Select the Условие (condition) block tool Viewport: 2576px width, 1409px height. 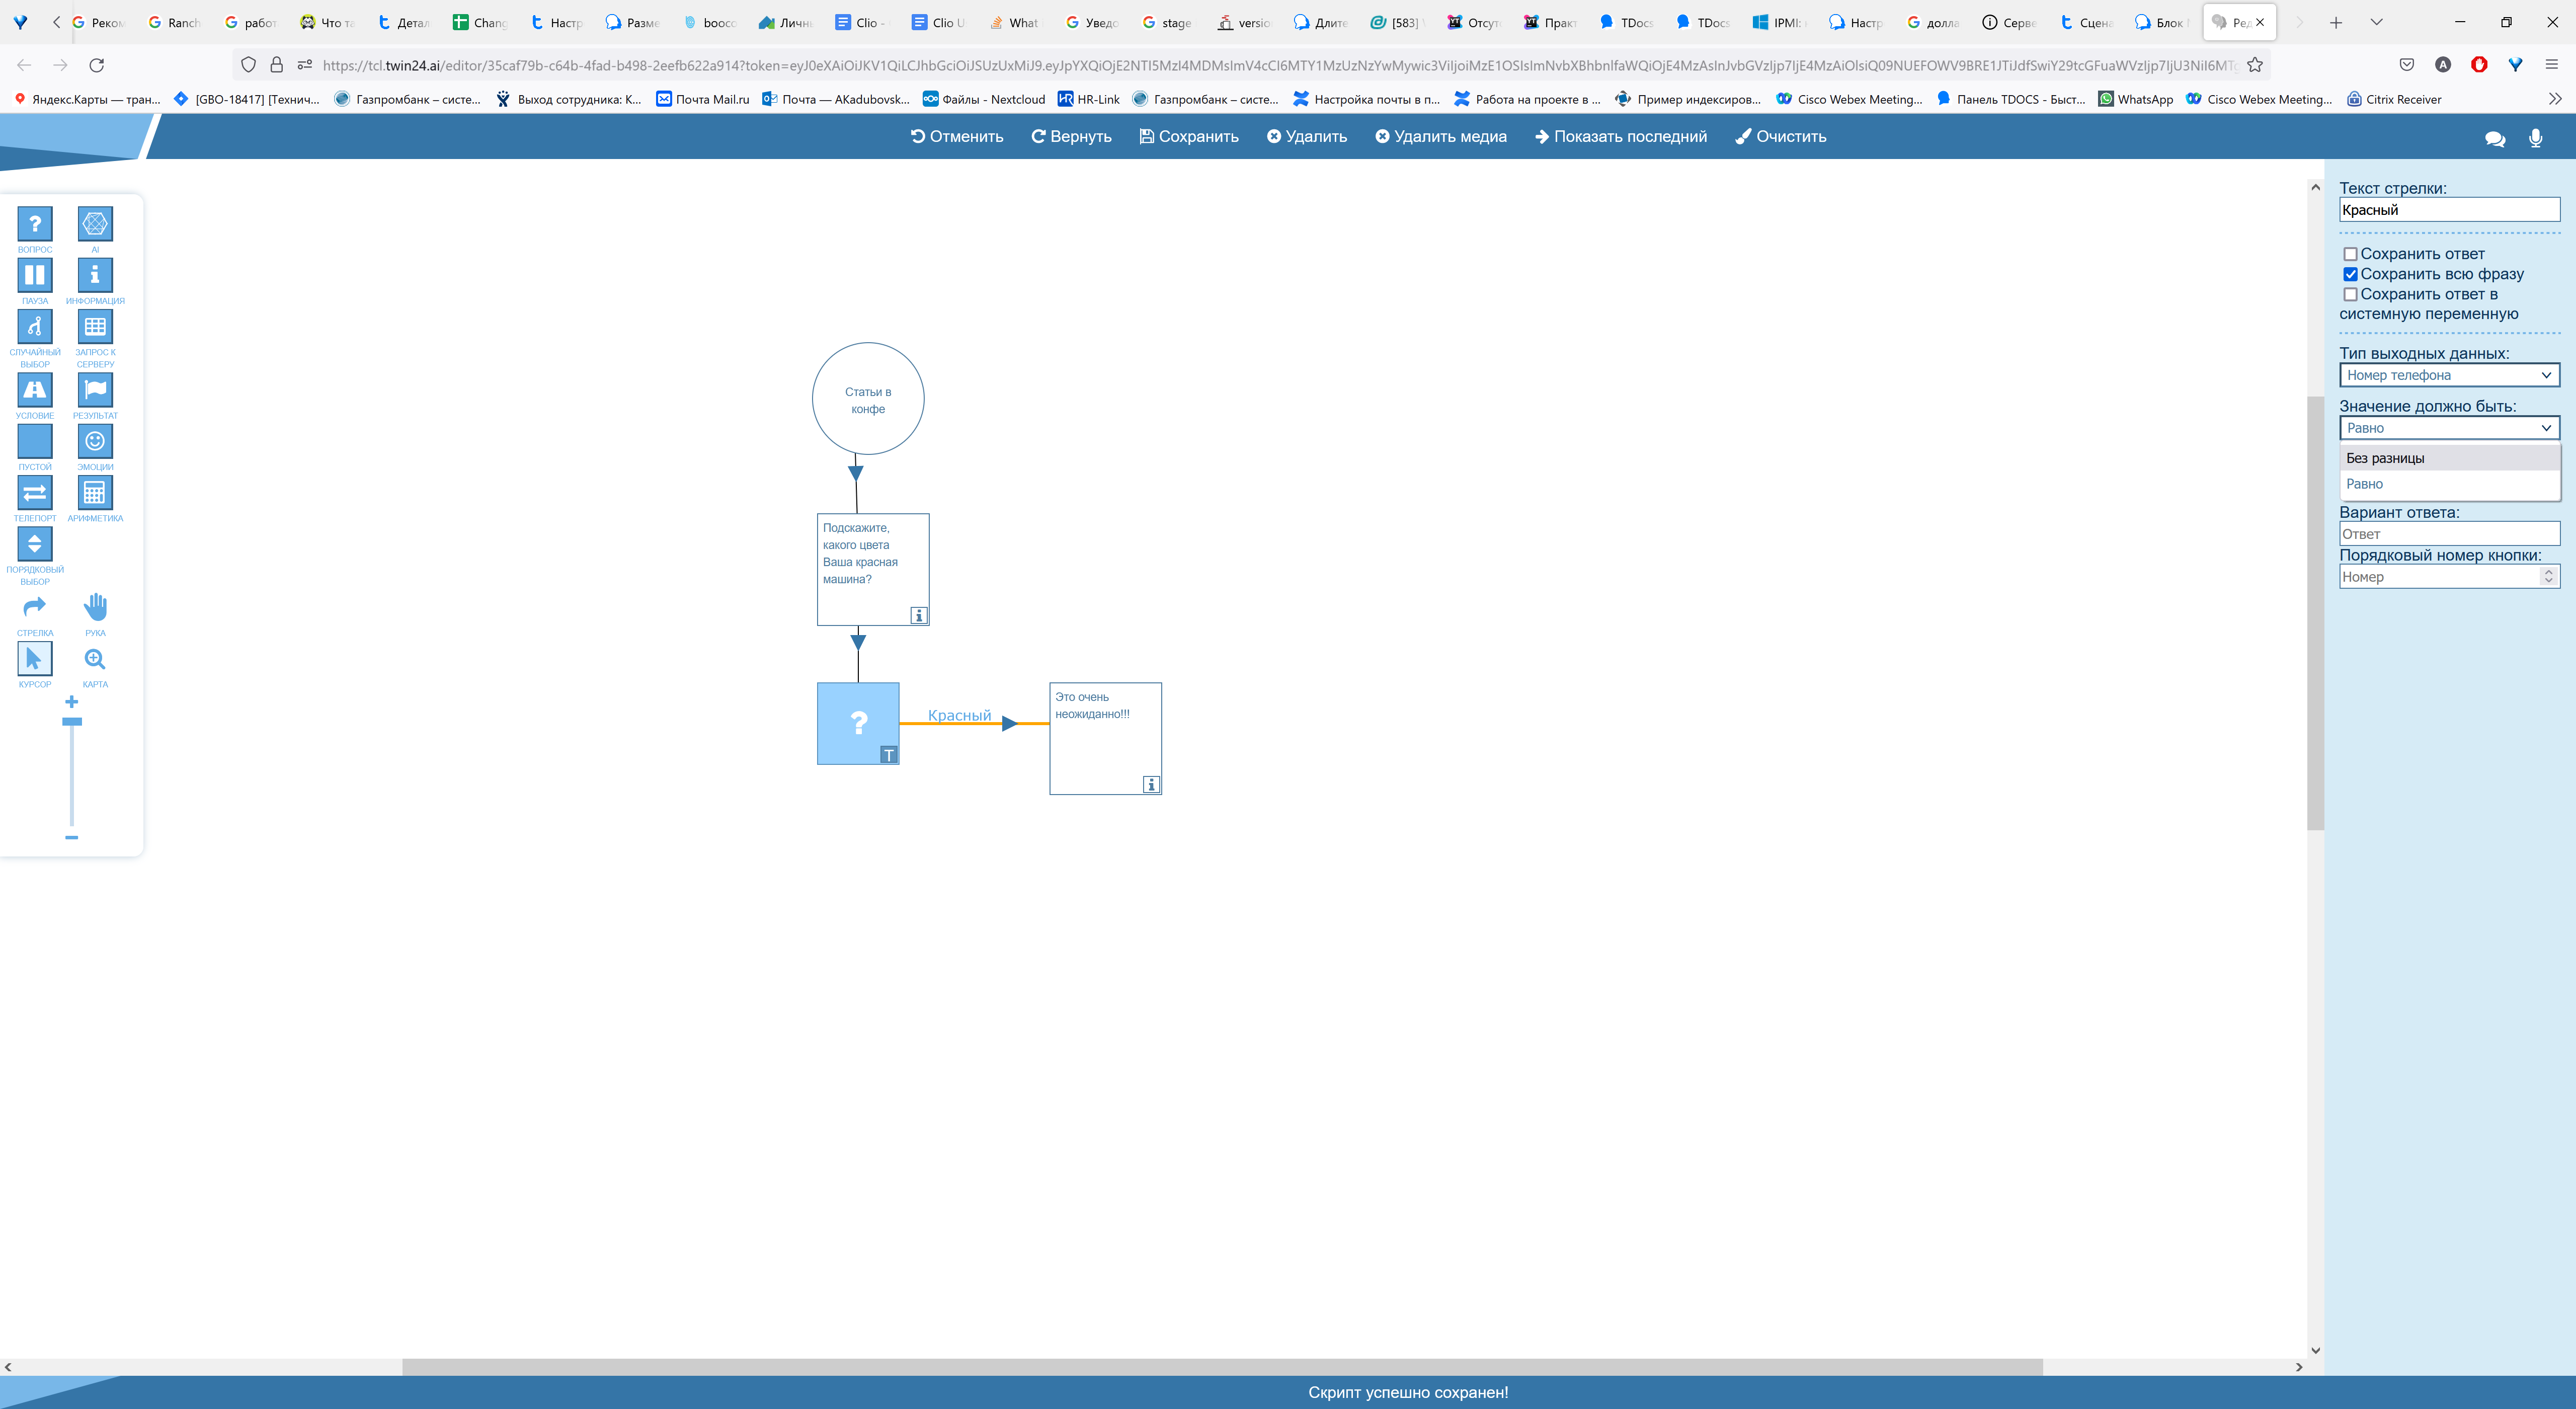34,390
